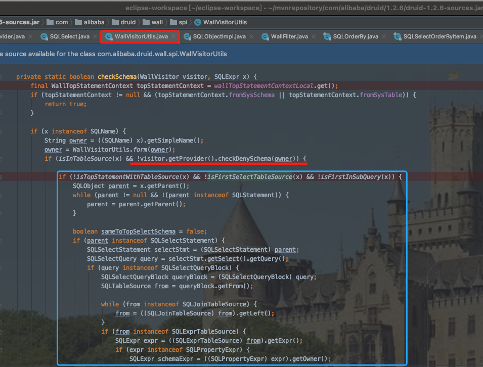Screen dimensions: 483x367
Task: Click the alibaba folder icon in breadcrumbs
Action: click(x=78, y=22)
